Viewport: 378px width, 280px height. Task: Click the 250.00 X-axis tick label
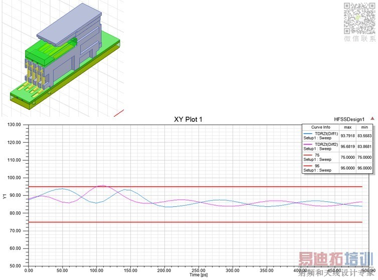point(199,270)
